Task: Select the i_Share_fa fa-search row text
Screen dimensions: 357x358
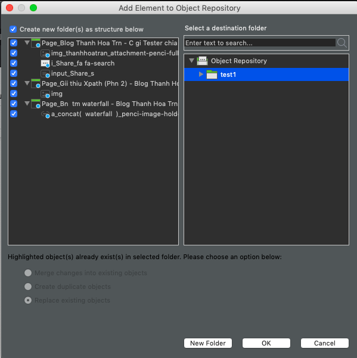Action: tap(83, 63)
